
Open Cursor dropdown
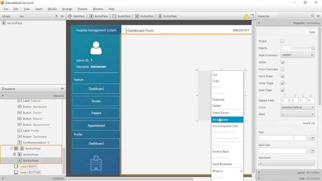[297, 107]
